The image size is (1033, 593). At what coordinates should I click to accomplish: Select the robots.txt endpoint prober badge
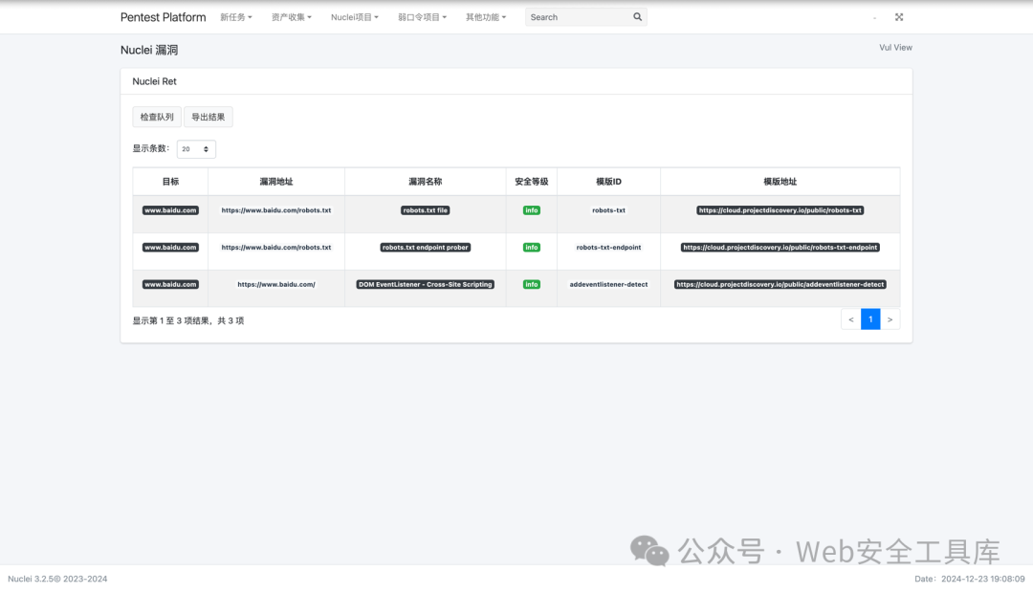[425, 247]
